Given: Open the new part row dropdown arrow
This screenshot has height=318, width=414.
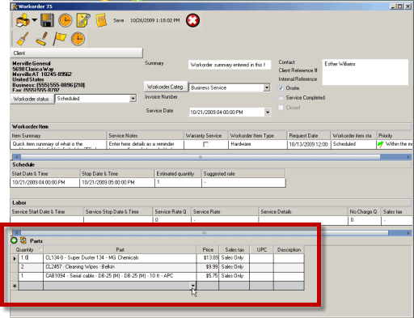Looking at the screenshot, I should 193,286.
